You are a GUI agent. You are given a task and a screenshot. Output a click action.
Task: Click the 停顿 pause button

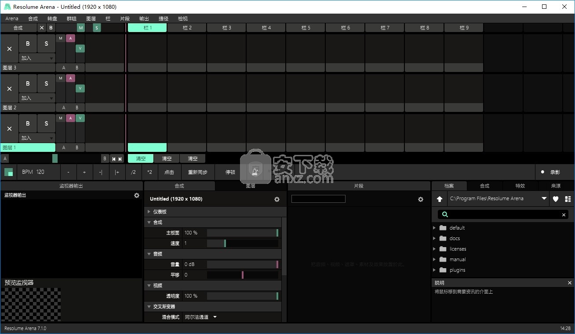pyautogui.click(x=230, y=172)
